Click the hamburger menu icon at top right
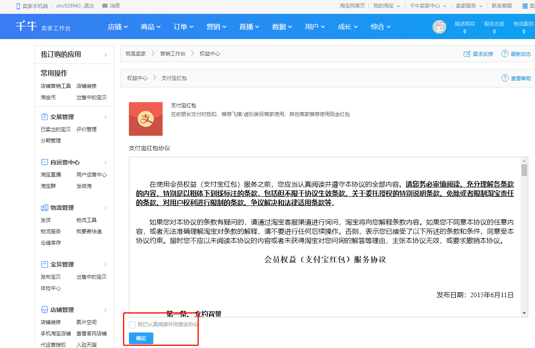 point(525,6)
